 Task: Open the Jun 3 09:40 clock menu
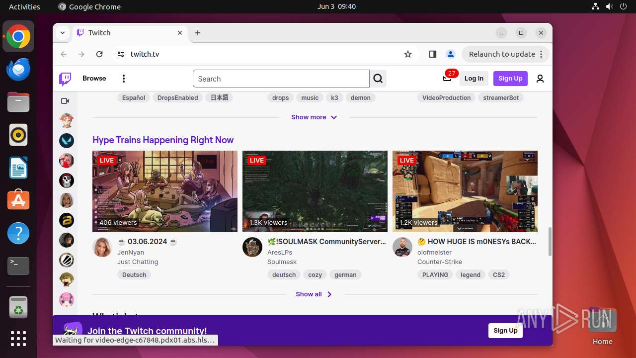[336, 6]
